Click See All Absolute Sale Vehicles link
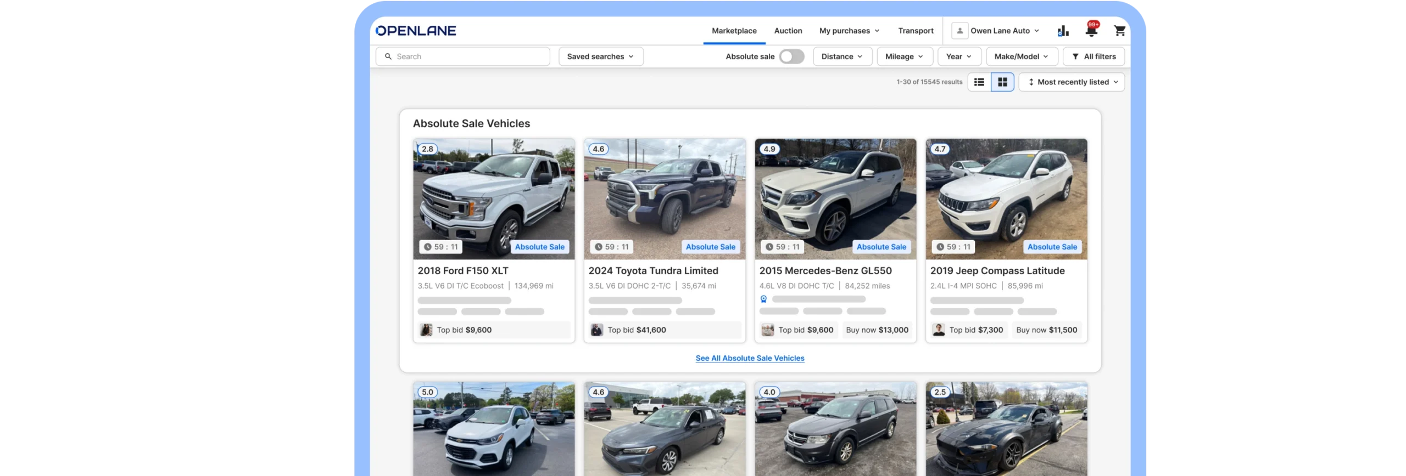The height and width of the screenshot is (476, 1406). click(750, 358)
